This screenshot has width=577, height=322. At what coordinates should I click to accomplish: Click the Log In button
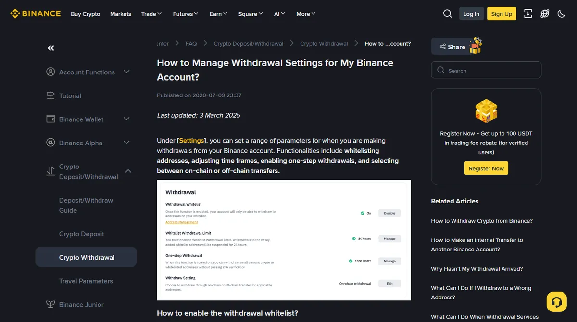pos(471,14)
